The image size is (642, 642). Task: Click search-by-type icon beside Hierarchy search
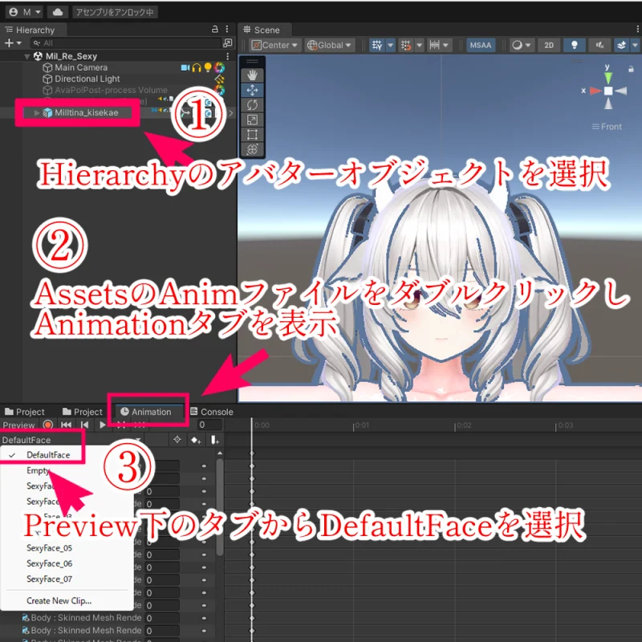(228, 43)
